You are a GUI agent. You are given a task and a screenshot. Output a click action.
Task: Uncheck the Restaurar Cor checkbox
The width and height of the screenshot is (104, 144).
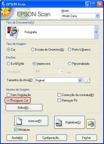click(x=8, y=100)
